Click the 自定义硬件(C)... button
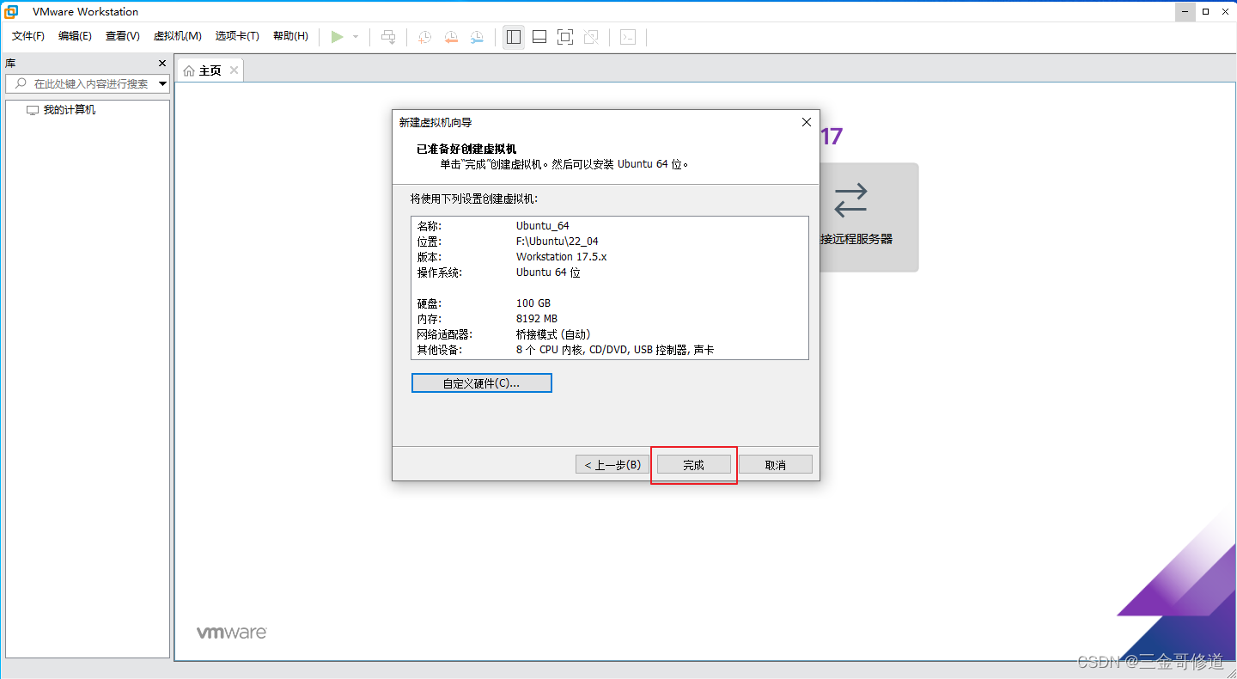This screenshot has width=1237, height=679. tap(482, 383)
